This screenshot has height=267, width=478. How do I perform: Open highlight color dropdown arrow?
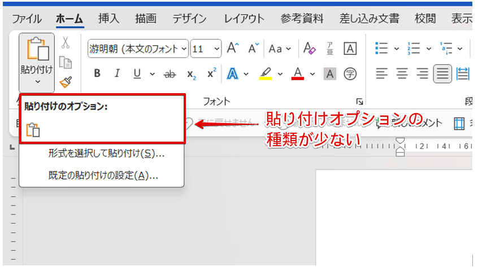[x=280, y=74]
